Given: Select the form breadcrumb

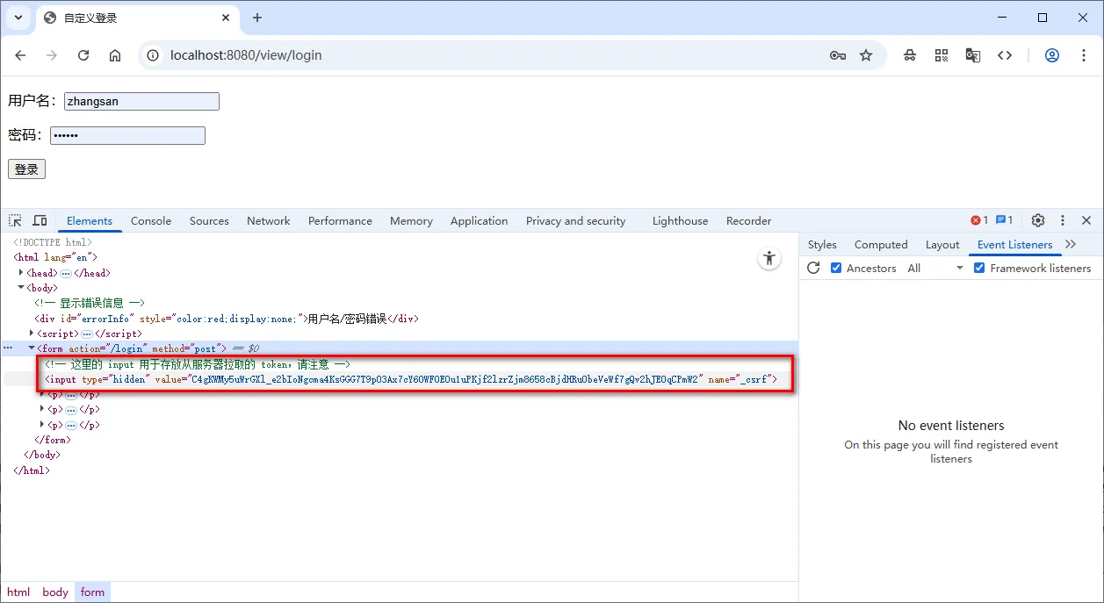Looking at the screenshot, I should 92,592.
